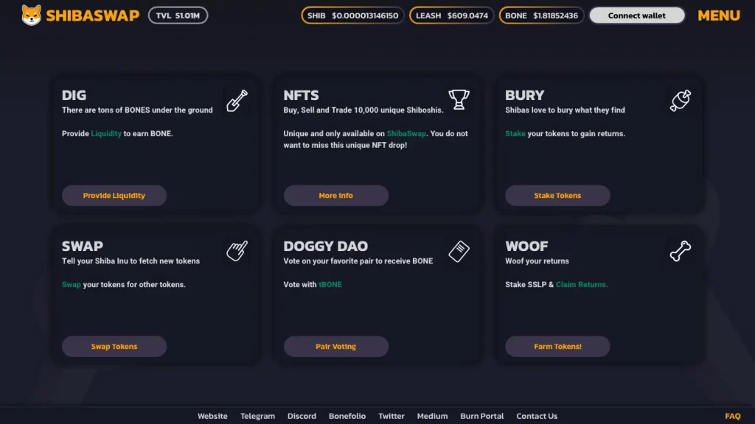
Task: Click the TVL 51.01M badge
Action: point(178,15)
